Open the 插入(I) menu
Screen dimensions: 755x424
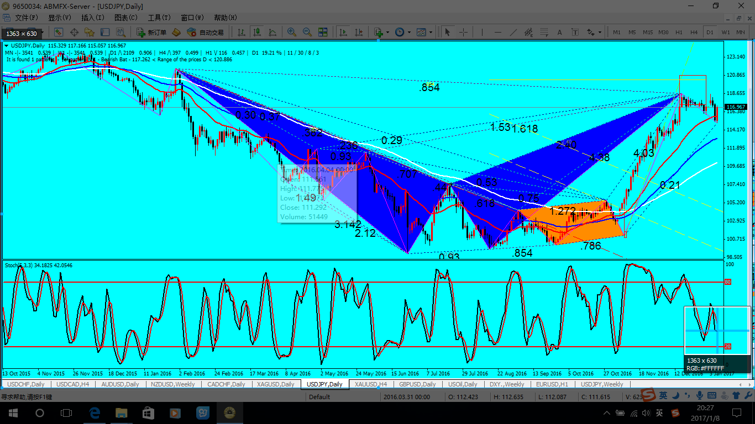pyautogui.click(x=93, y=18)
